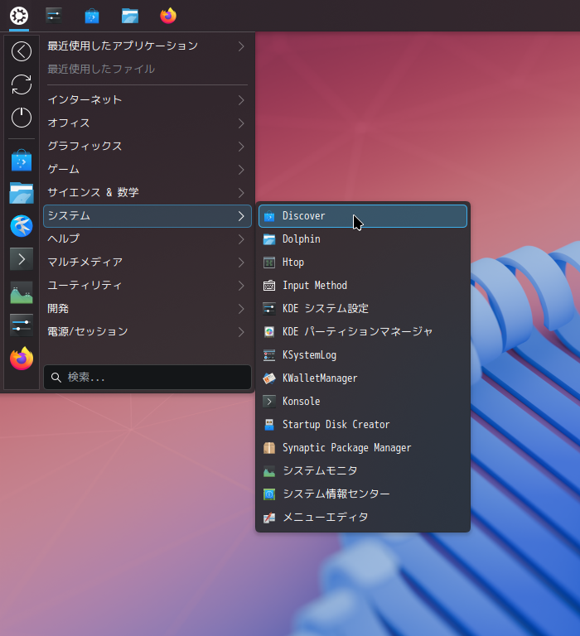Expand the マルチメディア category arrow
Screen dimensions: 580x636
241,263
